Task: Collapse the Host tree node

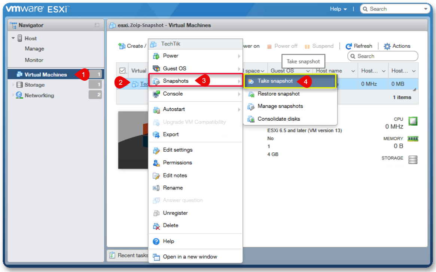Action: (13, 38)
